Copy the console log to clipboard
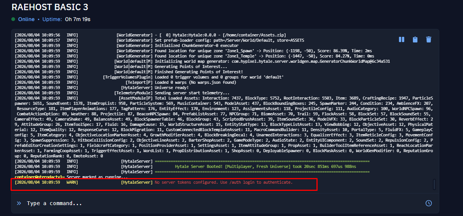Image resolution: width=463 pixels, height=216 pixels. click(x=415, y=39)
